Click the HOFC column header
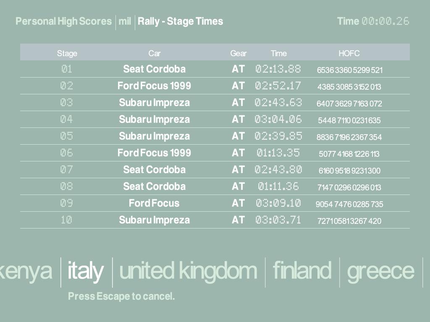The width and height of the screenshot is (430, 322). (349, 53)
